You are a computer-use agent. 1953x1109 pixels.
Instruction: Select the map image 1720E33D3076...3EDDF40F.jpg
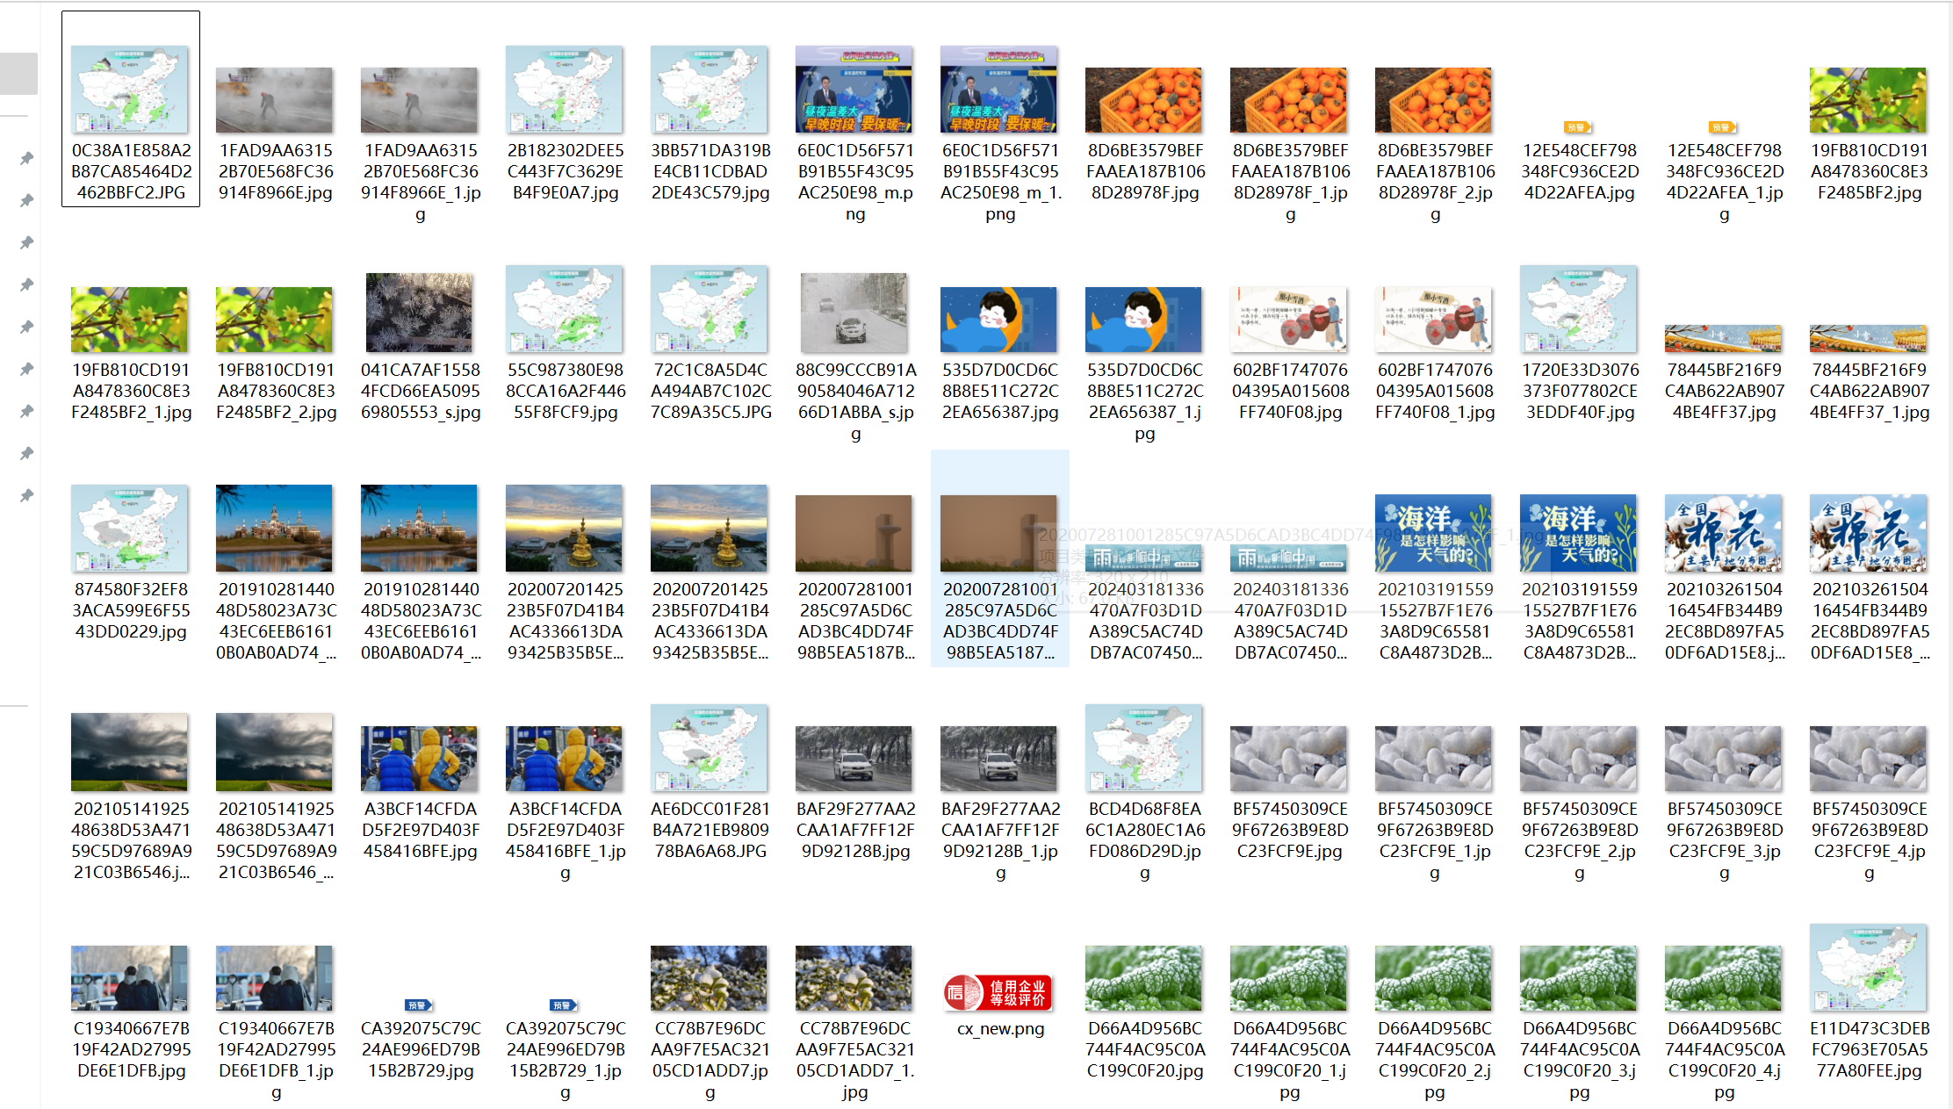pos(1579,309)
